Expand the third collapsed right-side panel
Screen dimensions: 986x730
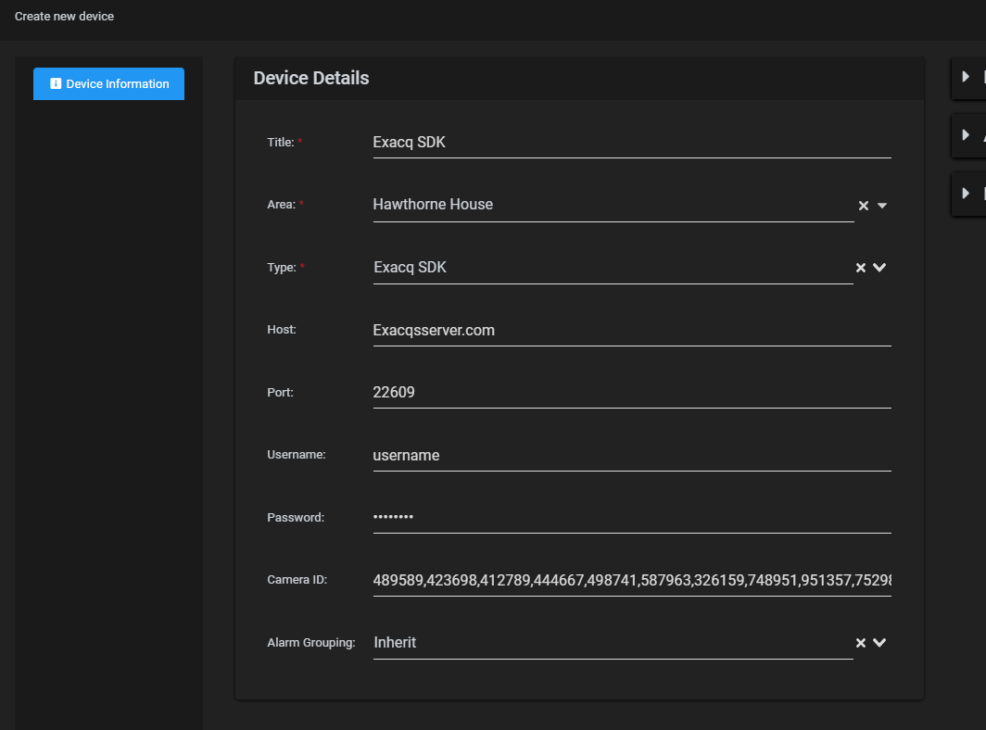tap(966, 193)
